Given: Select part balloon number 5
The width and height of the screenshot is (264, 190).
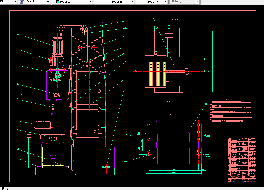Looking at the screenshot, I should (x=18, y=99).
